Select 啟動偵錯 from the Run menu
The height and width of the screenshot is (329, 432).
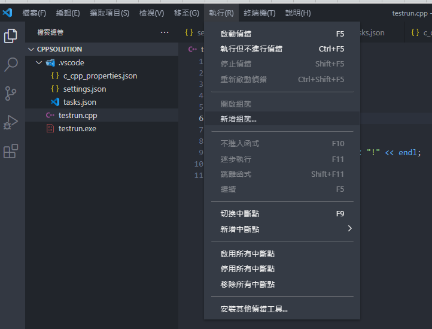point(236,34)
